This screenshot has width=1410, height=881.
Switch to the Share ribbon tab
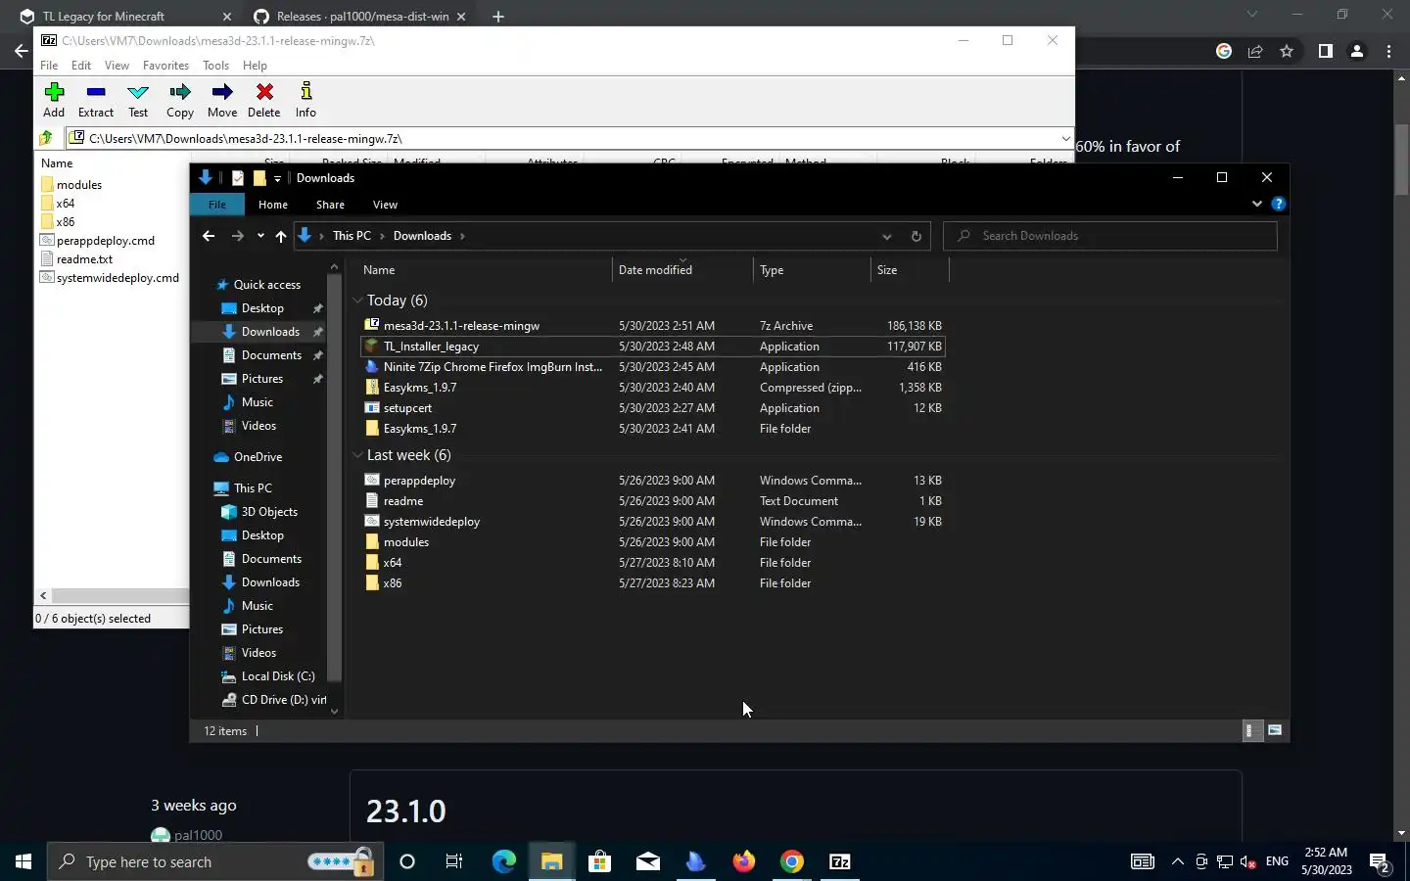tap(330, 205)
